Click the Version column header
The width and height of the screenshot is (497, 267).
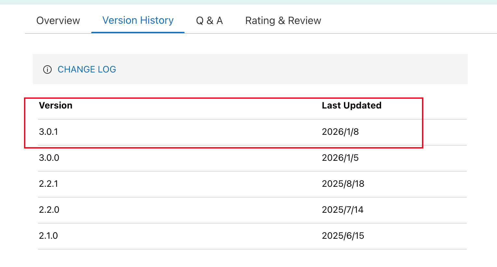[56, 105]
